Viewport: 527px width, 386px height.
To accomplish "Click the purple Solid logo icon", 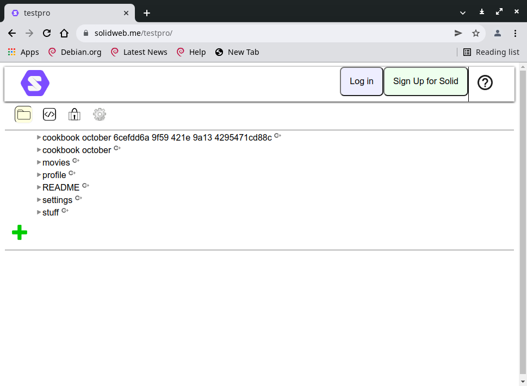I will click(x=35, y=83).
